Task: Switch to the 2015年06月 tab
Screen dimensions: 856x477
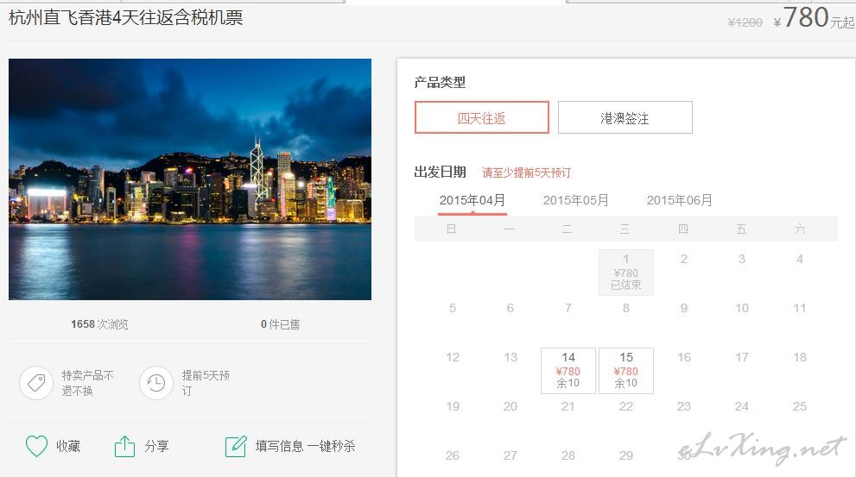Action: click(x=680, y=201)
